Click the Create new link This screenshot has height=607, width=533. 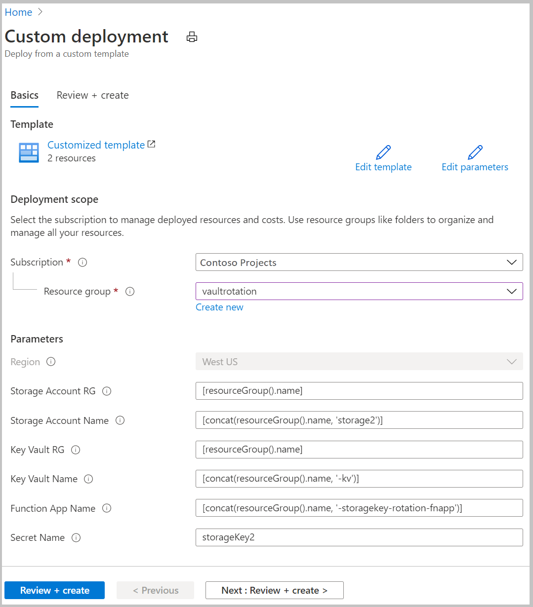[219, 307]
